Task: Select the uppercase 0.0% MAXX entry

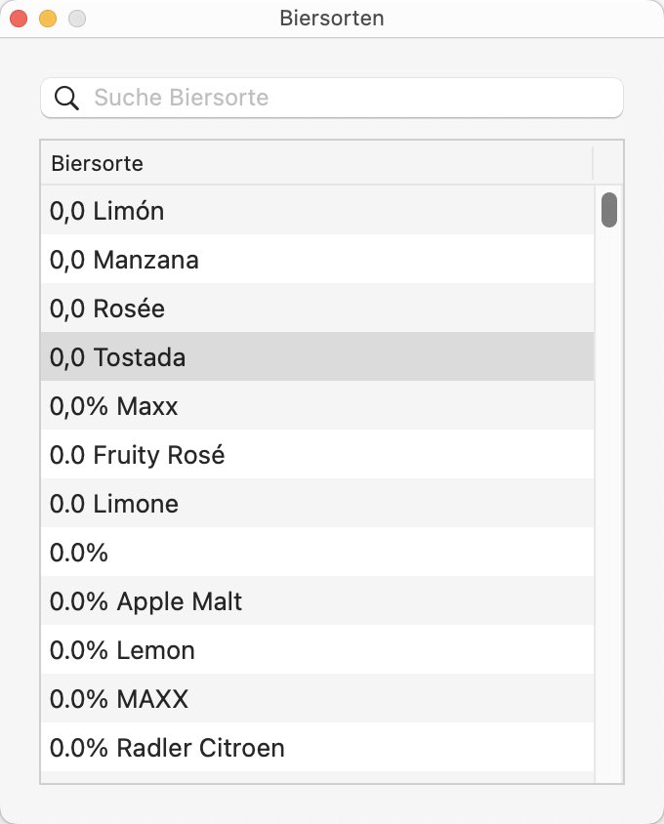Action: [317, 699]
